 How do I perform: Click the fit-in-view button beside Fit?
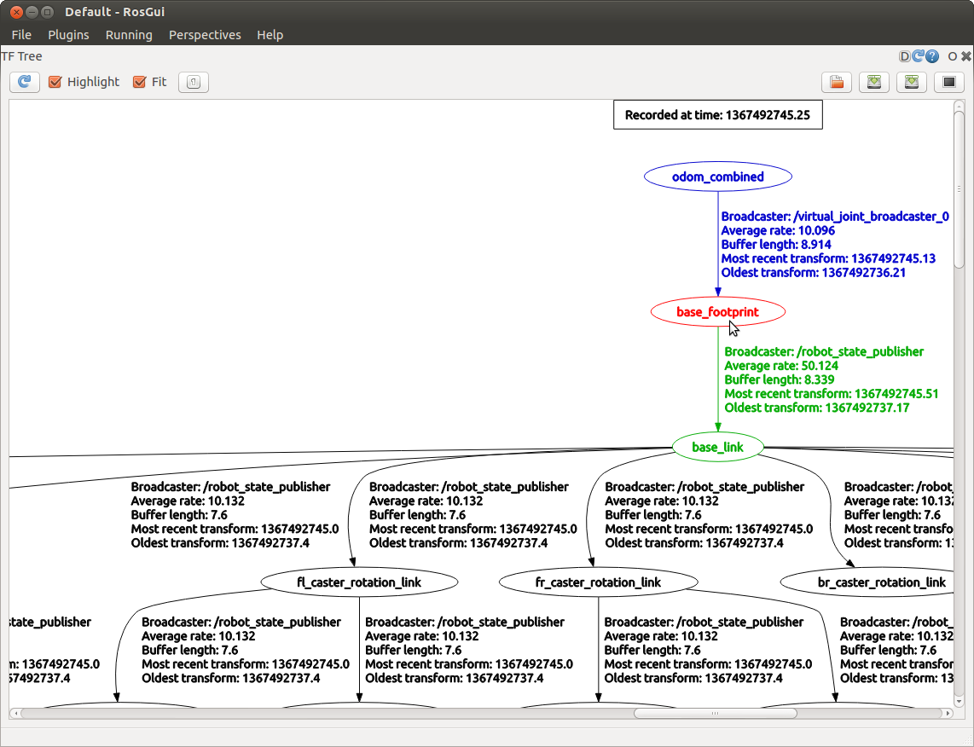(x=194, y=82)
